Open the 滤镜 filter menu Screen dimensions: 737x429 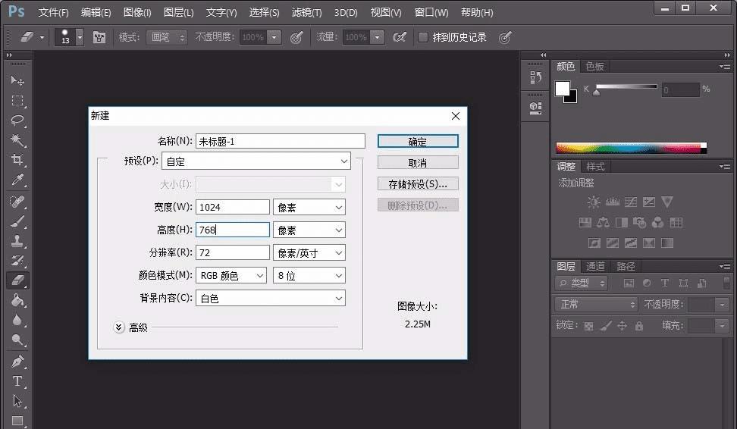(x=306, y=13)
